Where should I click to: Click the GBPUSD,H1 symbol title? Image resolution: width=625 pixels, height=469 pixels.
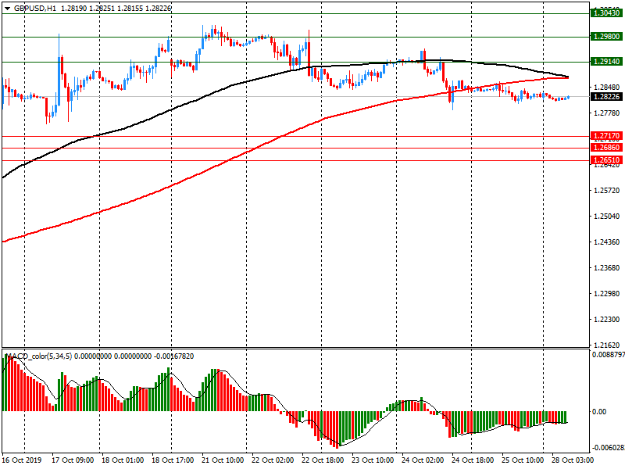click(35, 8)
